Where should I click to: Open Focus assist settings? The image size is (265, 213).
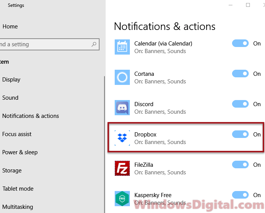point(17,134)
